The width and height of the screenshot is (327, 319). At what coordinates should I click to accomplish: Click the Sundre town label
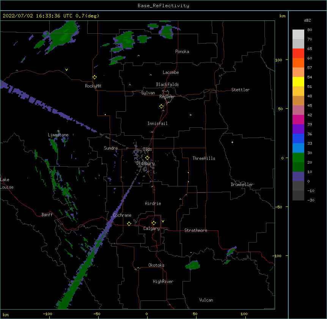(x=111, y=148)
